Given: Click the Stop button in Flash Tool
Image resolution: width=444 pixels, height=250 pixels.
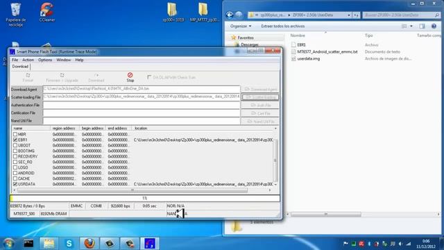Looking at the screenshot, I should click(x=130, y=77).
